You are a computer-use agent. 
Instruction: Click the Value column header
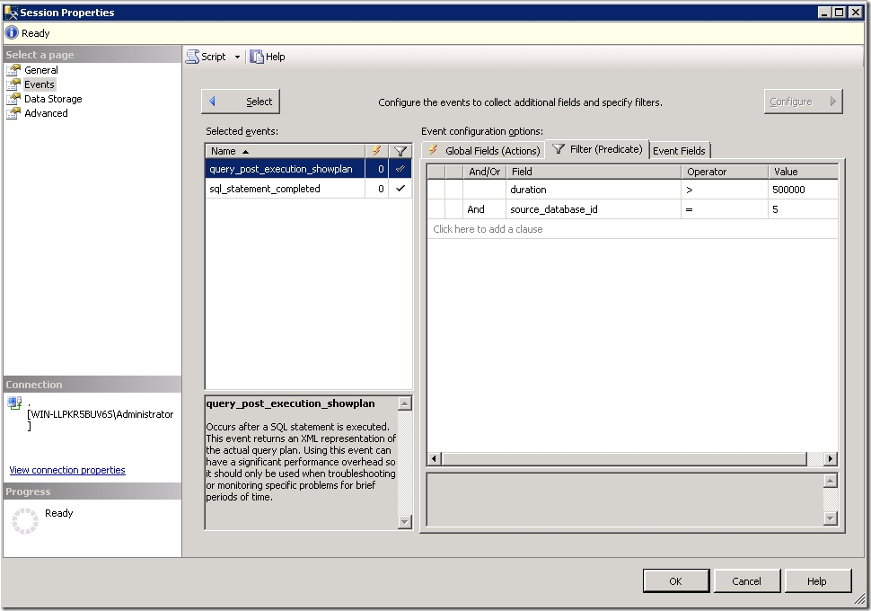tap(804, 172)
